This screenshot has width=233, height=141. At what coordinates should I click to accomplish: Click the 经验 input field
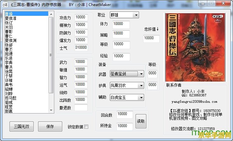[x=121, y=57]
